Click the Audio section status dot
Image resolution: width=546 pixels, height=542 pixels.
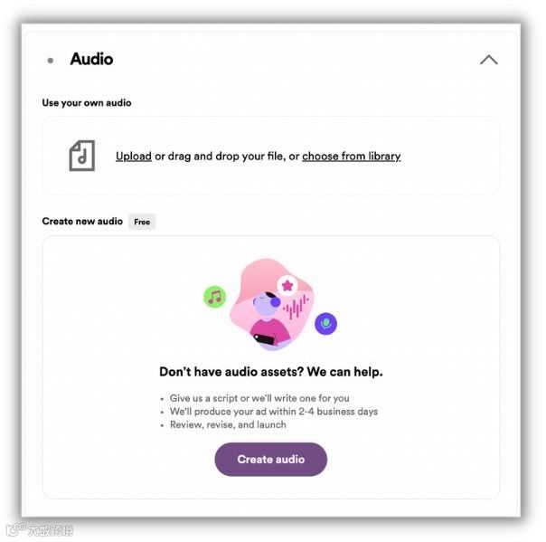pos(51,61)
